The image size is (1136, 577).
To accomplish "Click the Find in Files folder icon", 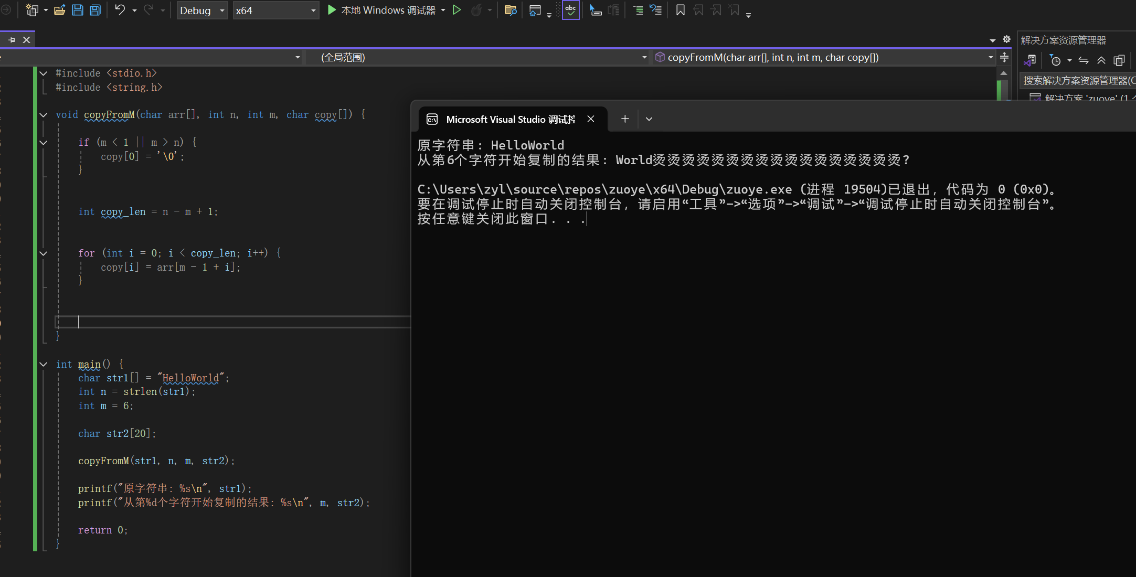I will 510,10.
